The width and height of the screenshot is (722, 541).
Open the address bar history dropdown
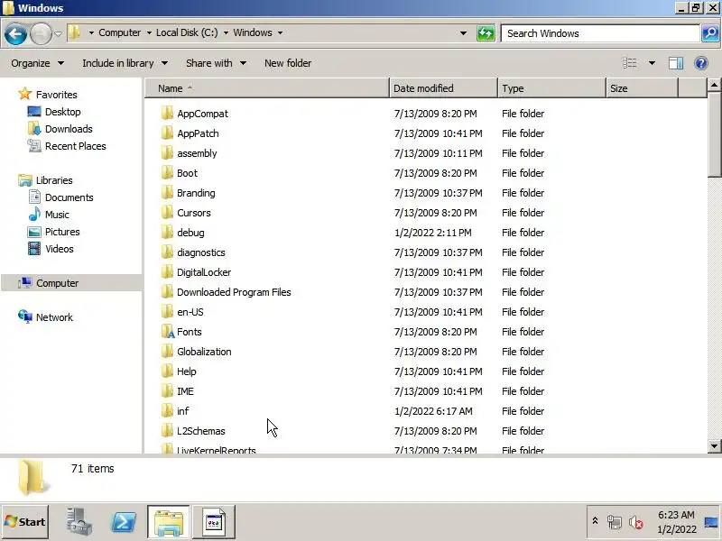coord(463,33)
